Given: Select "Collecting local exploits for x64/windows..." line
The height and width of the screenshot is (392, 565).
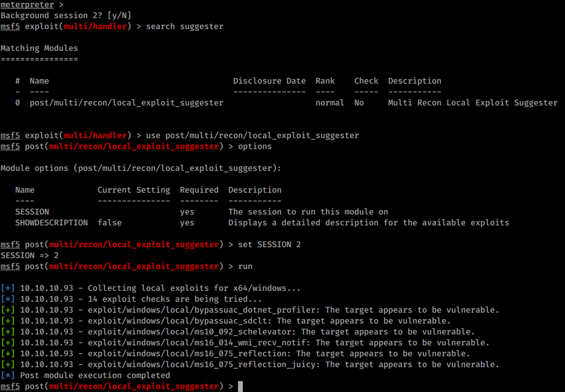Looking at the screenshot, I should [x=194, y=288].
